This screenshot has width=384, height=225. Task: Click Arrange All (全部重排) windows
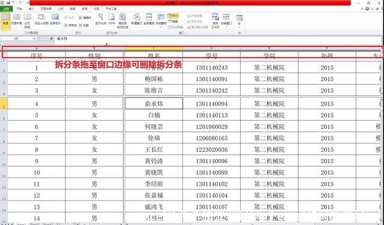tap(149, 20)
